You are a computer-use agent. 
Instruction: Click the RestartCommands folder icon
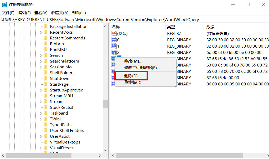pos(46,38)
